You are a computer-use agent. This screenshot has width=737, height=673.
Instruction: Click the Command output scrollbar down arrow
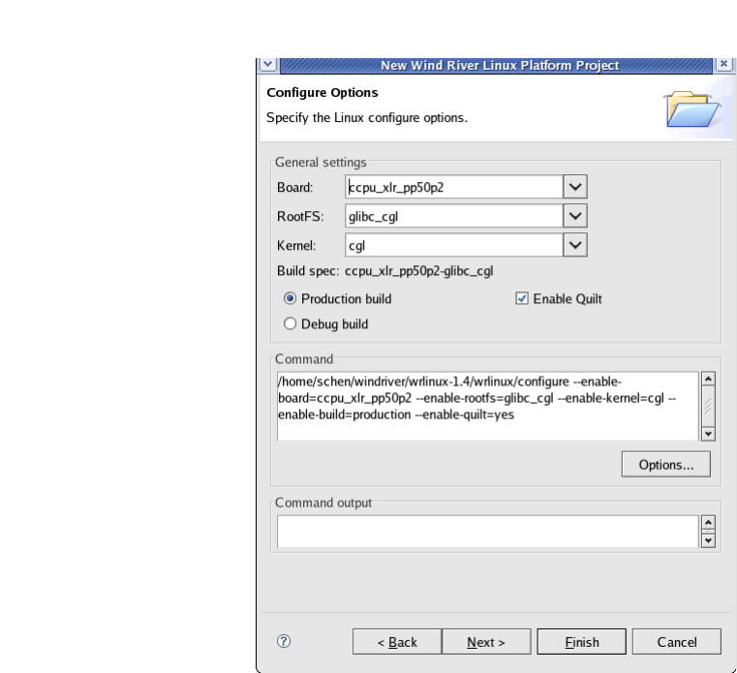[x=708, y=541]
